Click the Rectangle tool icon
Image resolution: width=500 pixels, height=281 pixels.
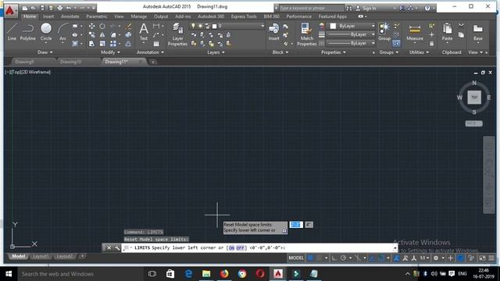pyautogui.click(x=75, y=26)
